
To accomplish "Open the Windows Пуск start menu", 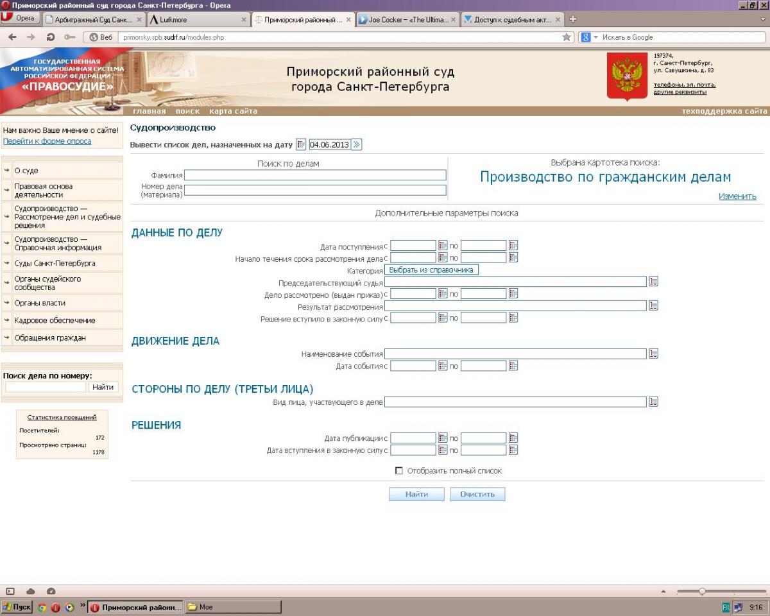I will click(17, 607).
